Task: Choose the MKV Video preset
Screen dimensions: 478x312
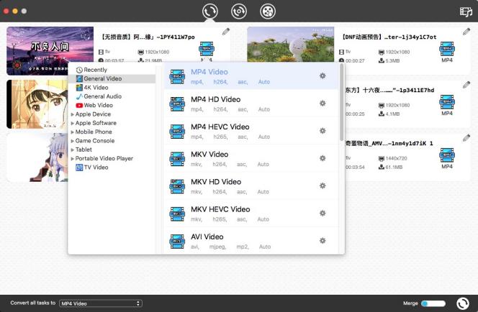Action: click(251, 158)
